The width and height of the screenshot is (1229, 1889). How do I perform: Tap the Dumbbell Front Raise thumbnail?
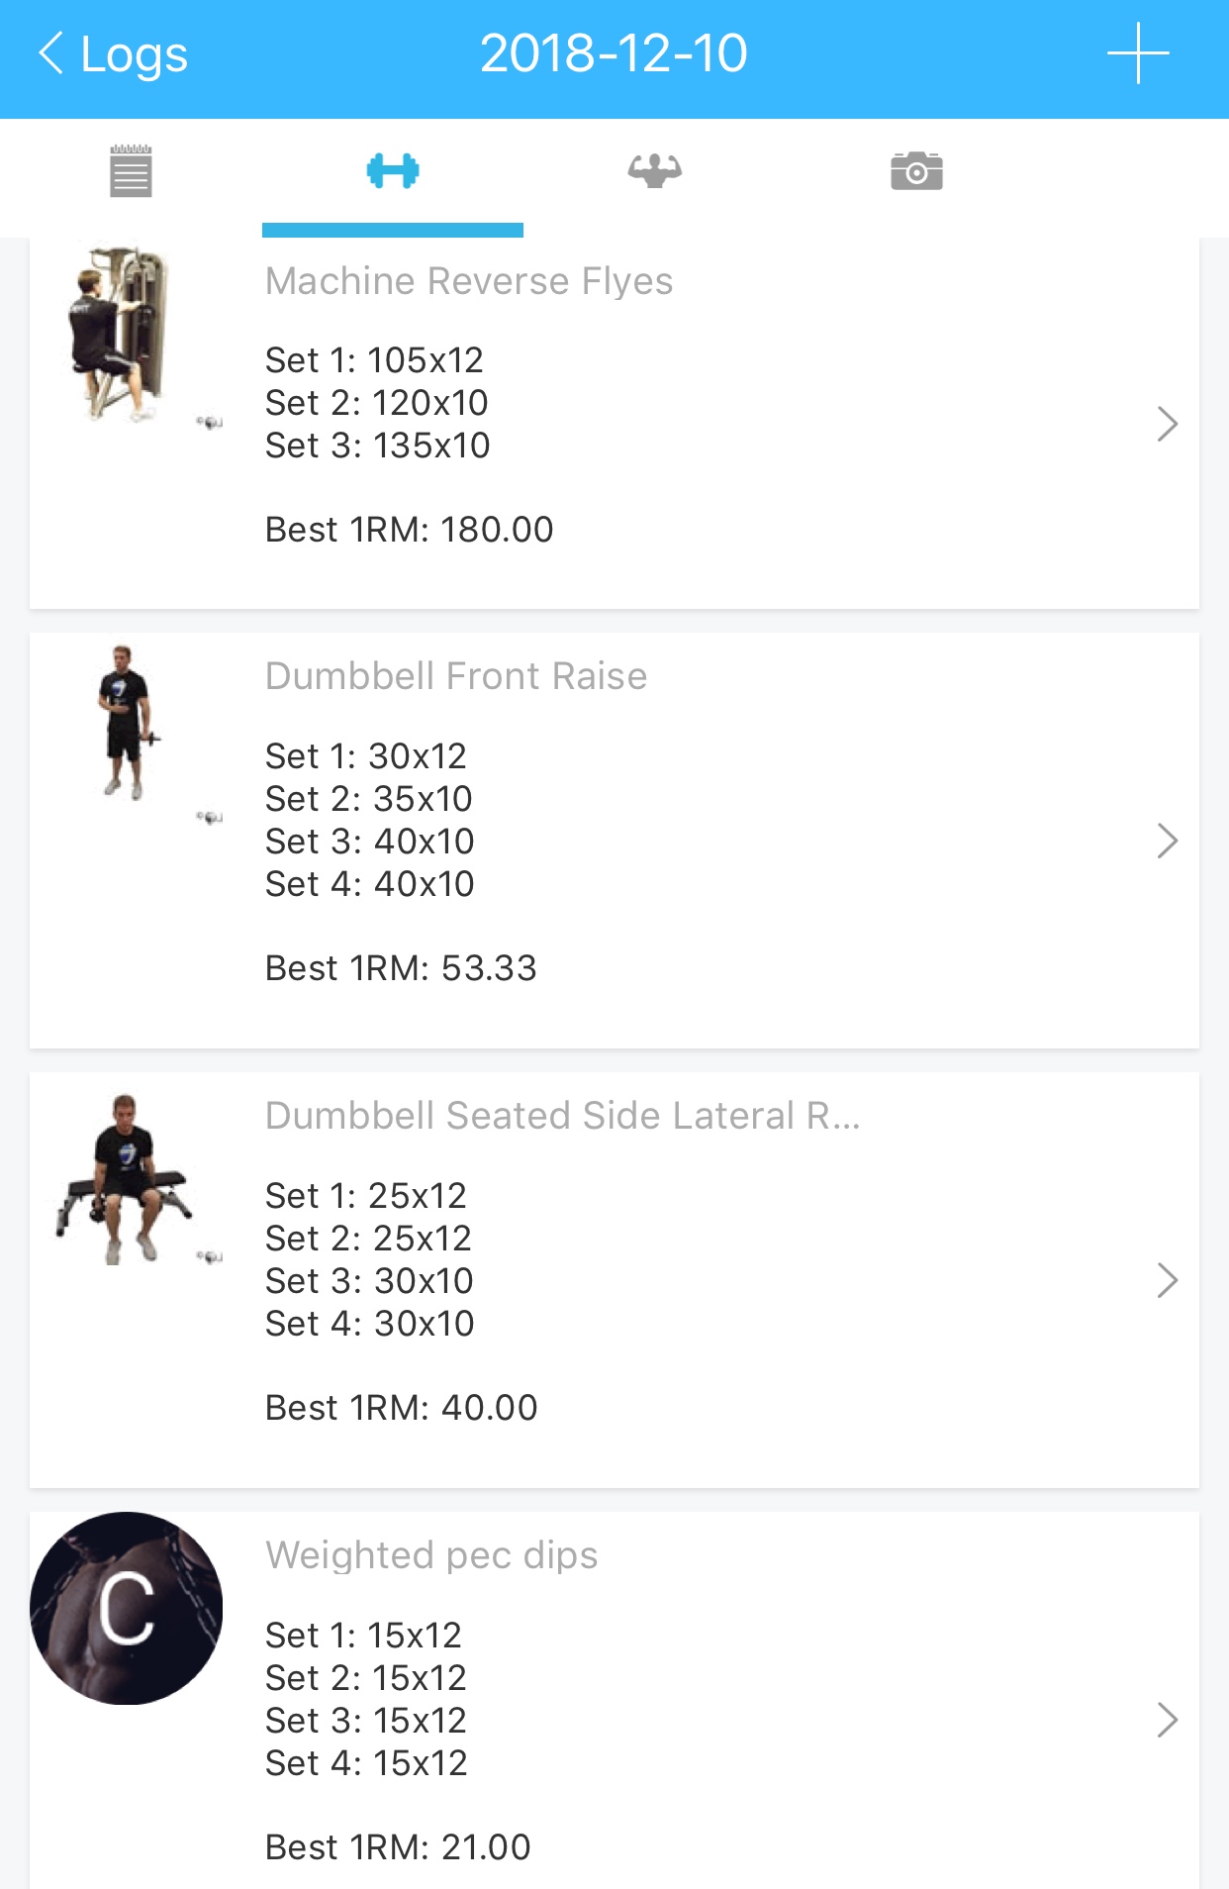(125, 723)
